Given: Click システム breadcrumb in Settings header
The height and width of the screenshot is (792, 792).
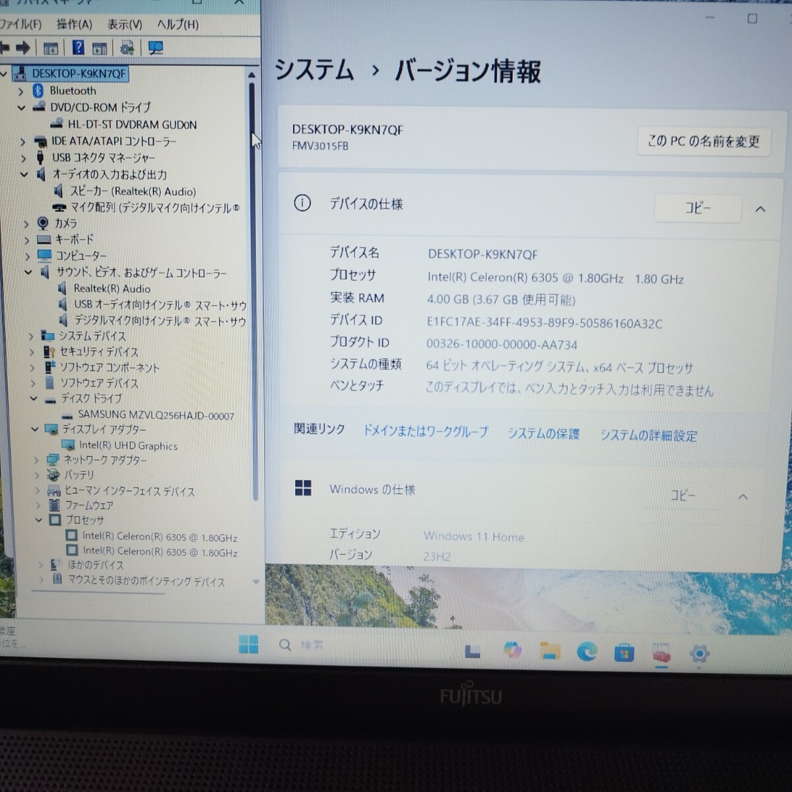Looking at the screenshot, I should [314, 69].
